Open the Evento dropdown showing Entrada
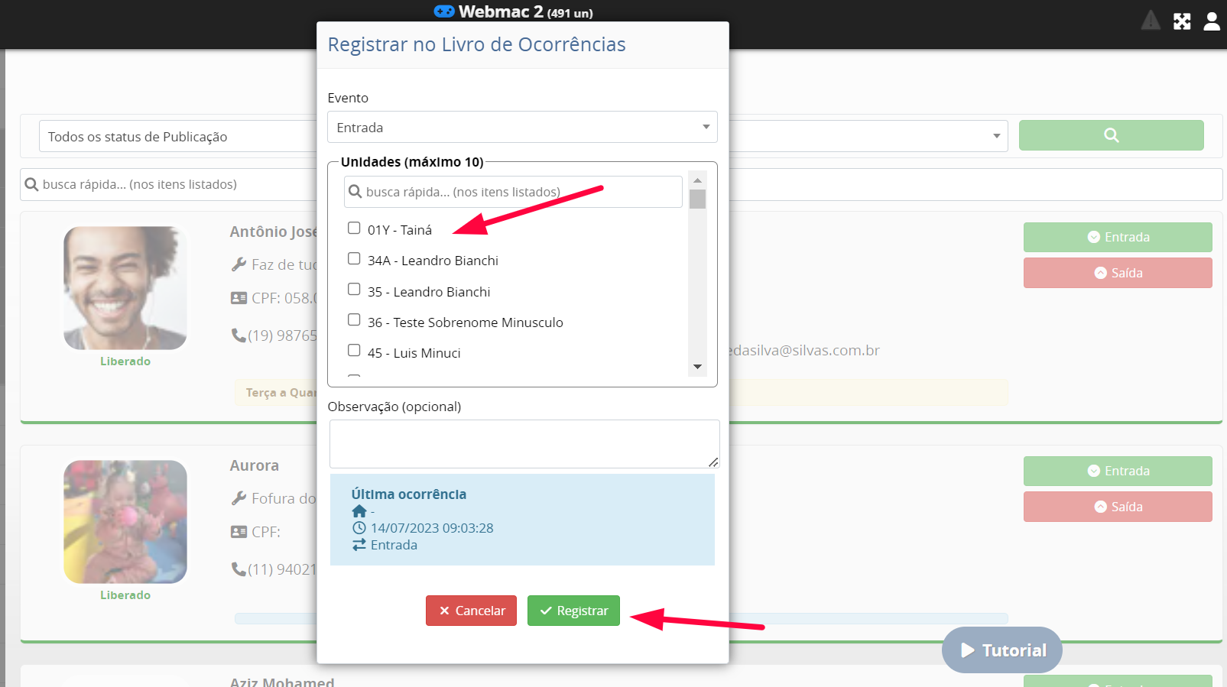Viewport: 1227px width, 687px height. (522, 128)
